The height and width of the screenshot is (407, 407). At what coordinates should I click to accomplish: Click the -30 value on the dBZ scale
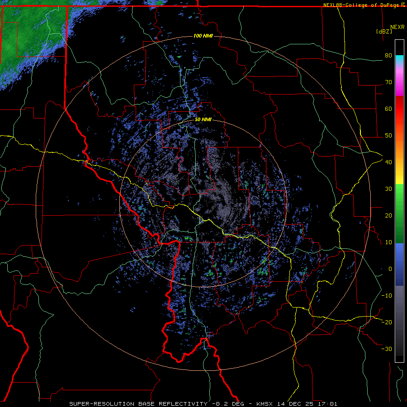click(387, 349)
